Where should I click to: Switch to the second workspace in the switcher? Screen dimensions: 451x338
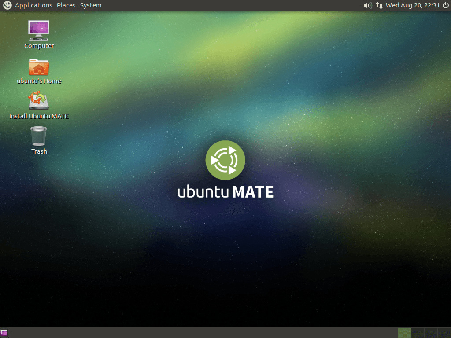click(x=418, y=333)
